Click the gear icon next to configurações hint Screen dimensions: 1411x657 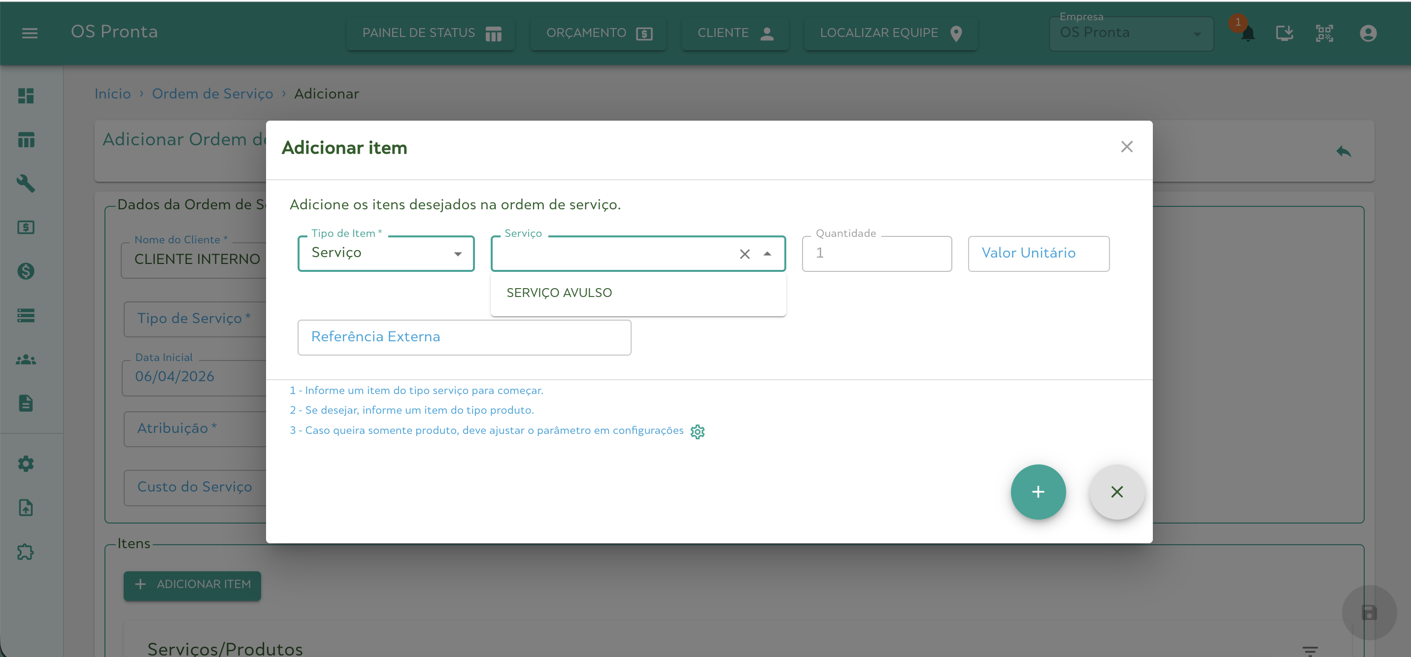pyautogui.click(x=697, y=431)
